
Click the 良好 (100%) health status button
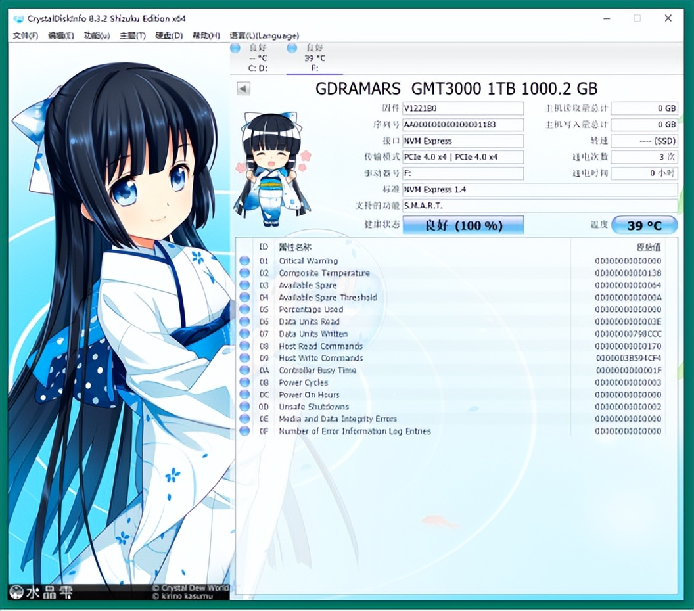463,225
